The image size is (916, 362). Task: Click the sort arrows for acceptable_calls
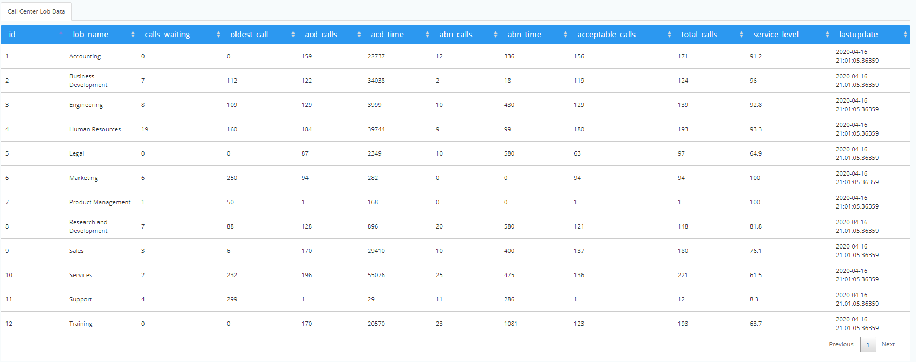(x=669, y=35)
